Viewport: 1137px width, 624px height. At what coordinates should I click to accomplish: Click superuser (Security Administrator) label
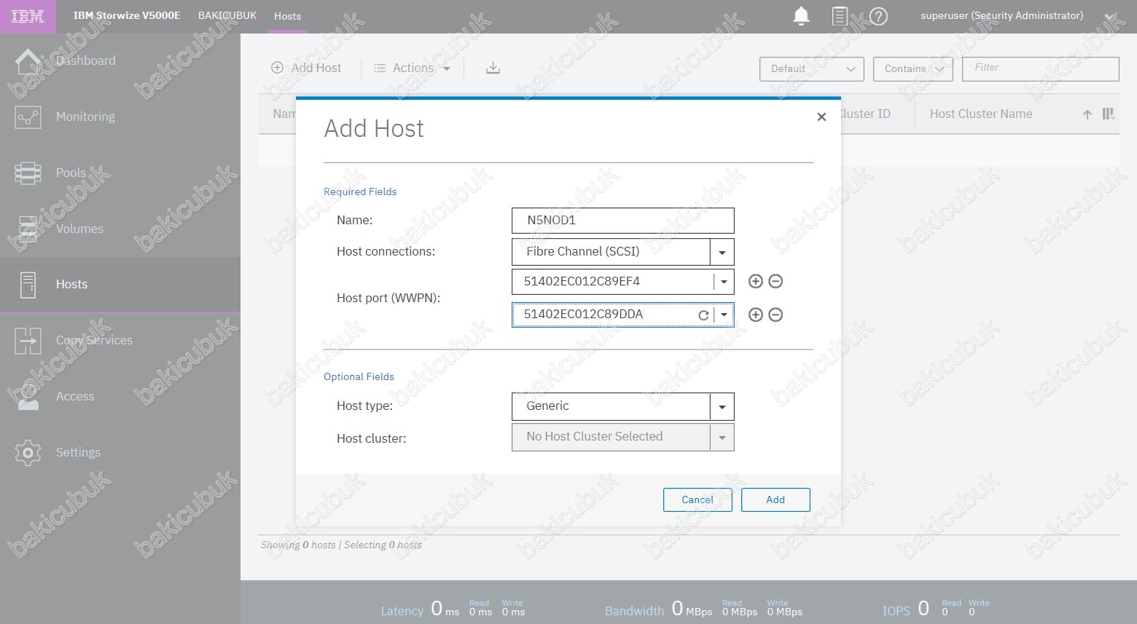[x=1002, y=15]
